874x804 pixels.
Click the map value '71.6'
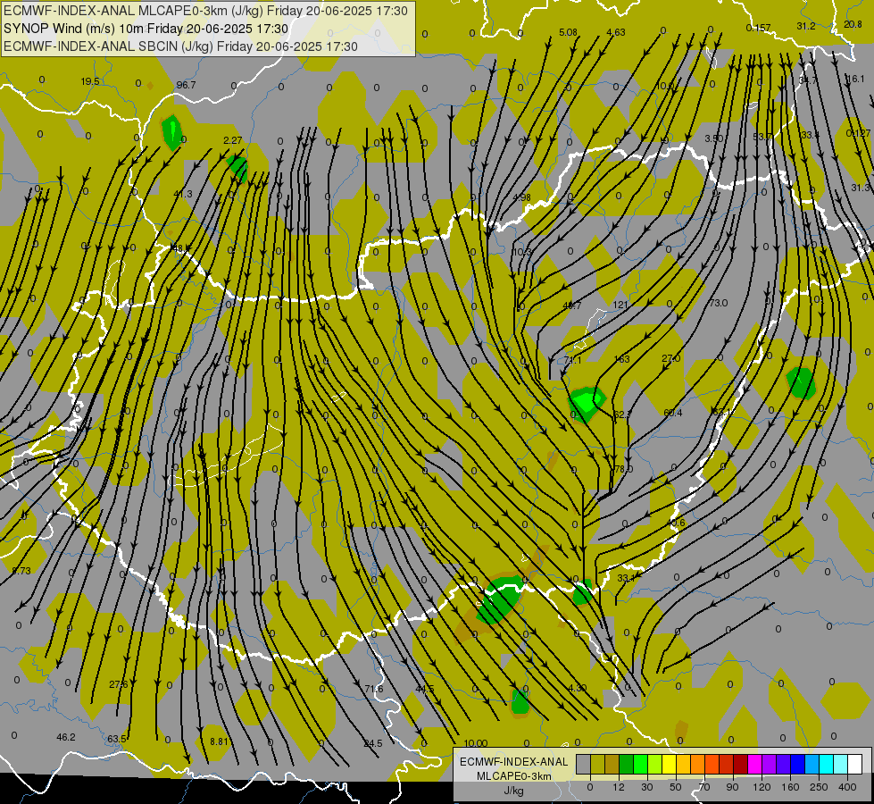[x=373, y=689]
